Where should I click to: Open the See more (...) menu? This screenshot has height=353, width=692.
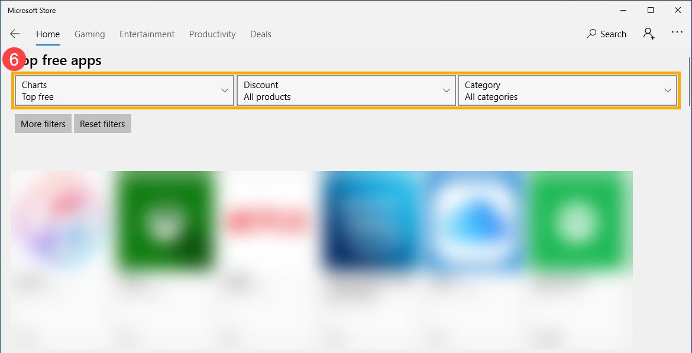click(677, 33)
